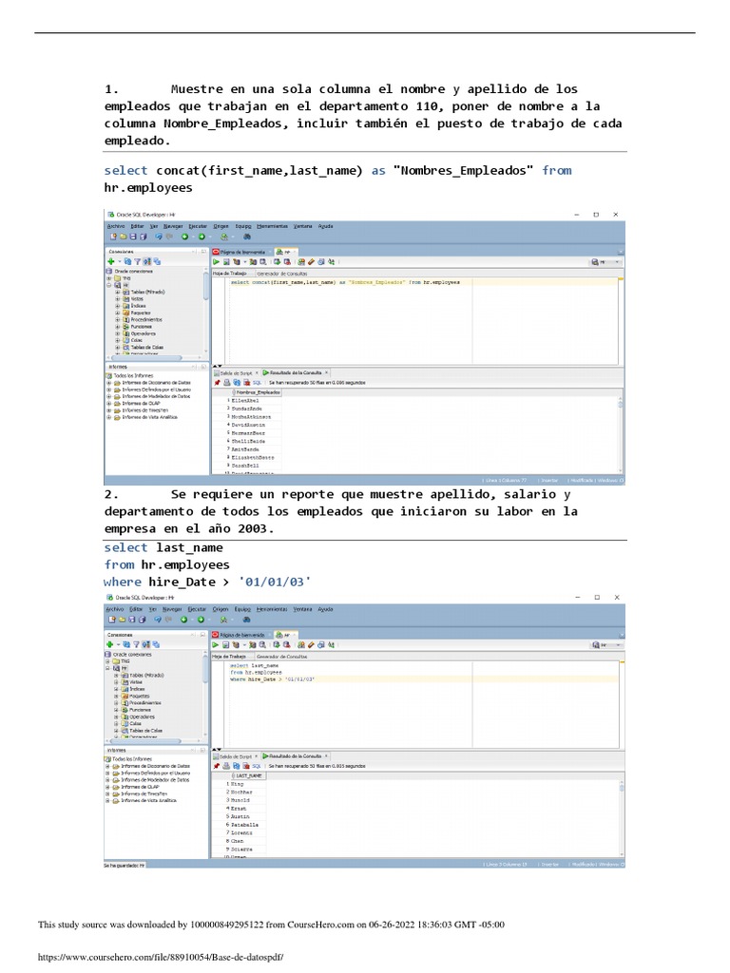The height and width of the screenshot is (973, 730).
Task: Click the LAST_NAME column header
Action: coord(249,775)
